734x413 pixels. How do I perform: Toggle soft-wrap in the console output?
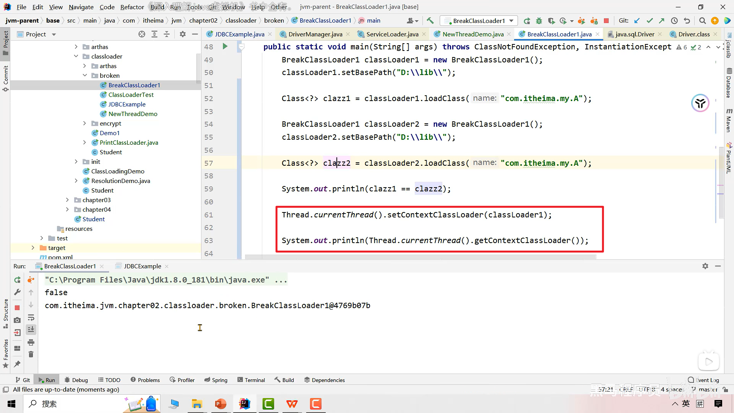(31, 317)
